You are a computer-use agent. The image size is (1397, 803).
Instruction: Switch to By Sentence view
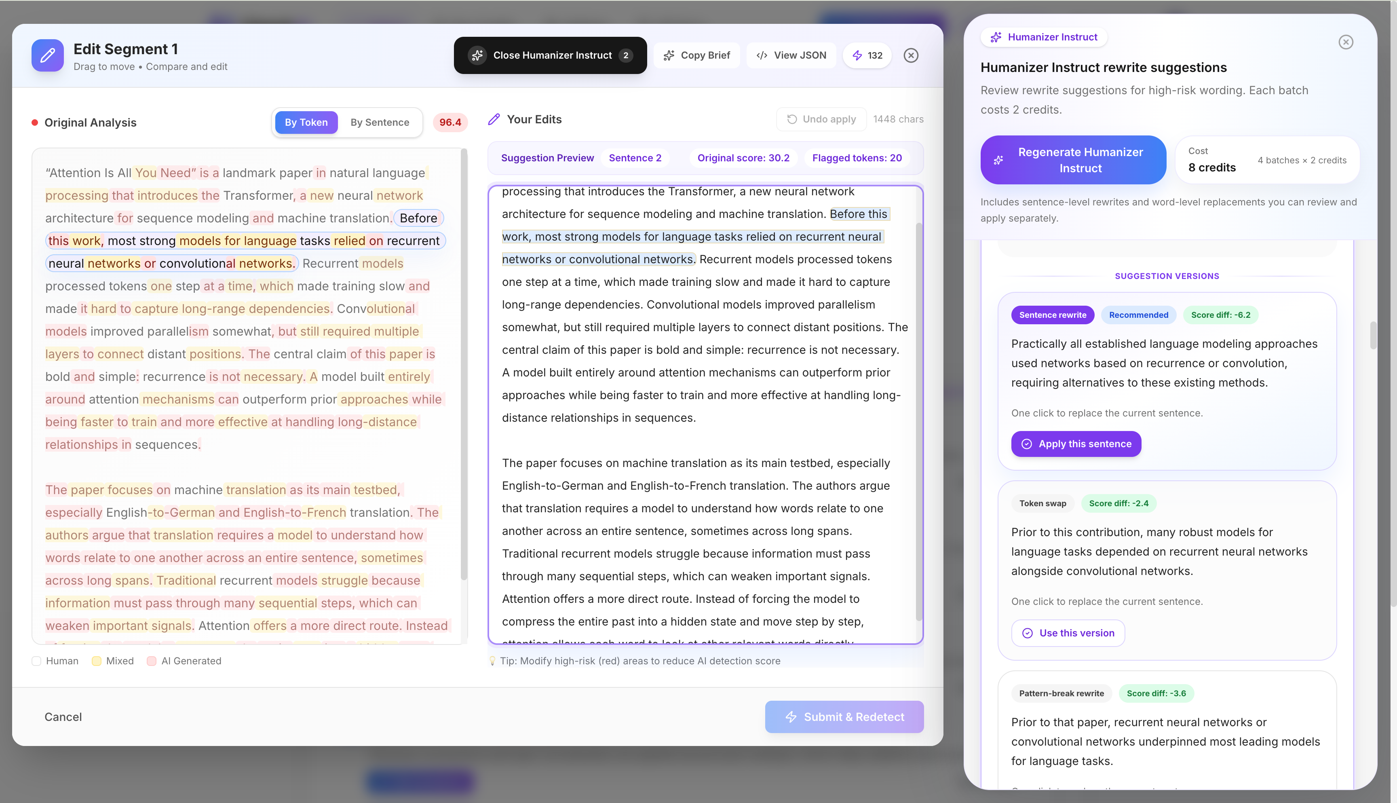point(380,122)
